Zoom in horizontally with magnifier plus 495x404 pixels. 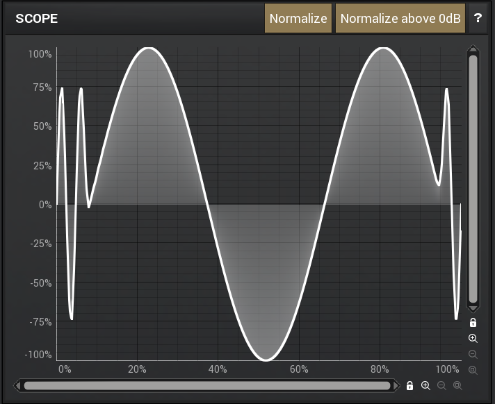[425, 386]
